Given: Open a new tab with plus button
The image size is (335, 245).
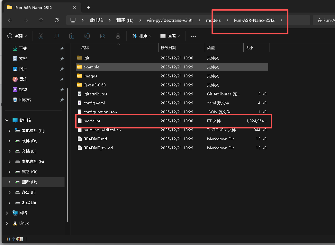Looking at the screenshot, I should (x=89, y=7).
